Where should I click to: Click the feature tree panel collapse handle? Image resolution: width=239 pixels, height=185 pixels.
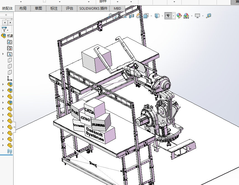(x=14, y=127)
